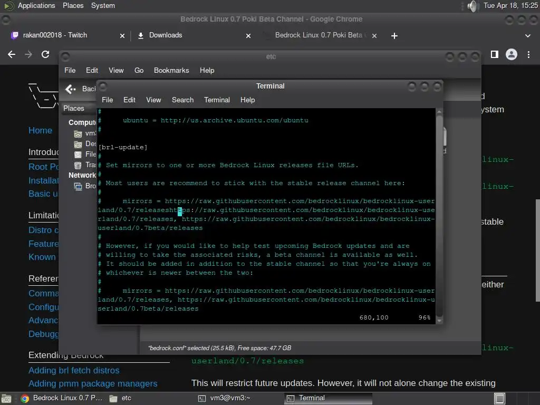The height and width of the screenshot is (405, 540).
Task: Switch to Terminal taskbar entry
Action: tap(328, 398)
